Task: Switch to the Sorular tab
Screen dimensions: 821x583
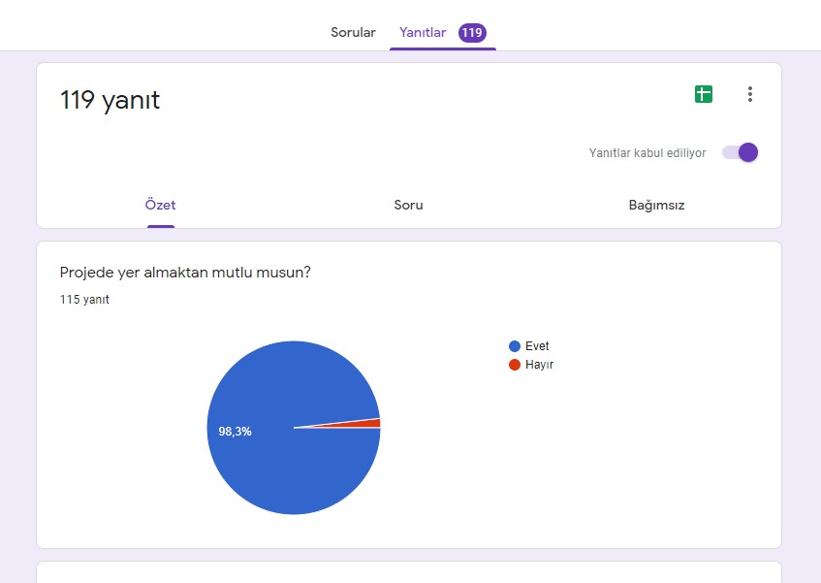Action: 353,33
